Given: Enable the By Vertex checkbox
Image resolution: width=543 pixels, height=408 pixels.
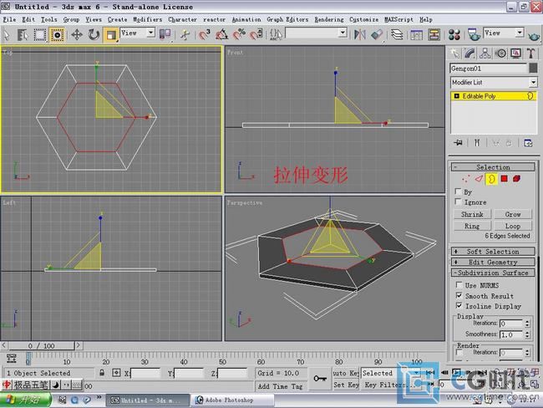Looking at the screenshot, I should click(458, 191).
